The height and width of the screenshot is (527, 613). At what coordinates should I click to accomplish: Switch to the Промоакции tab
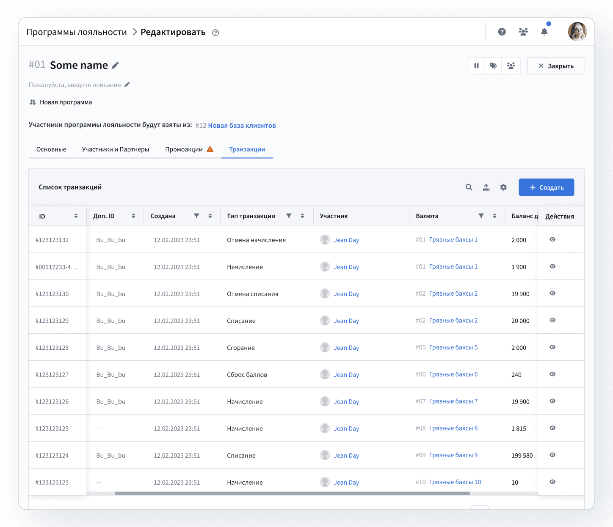click(184, 149)
